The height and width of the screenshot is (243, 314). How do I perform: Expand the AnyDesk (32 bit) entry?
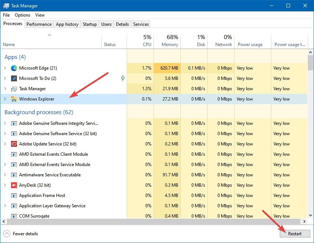5,185
